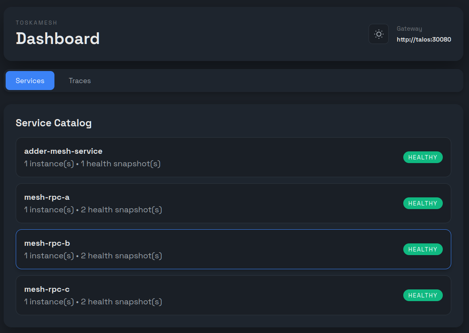
Task: Toggle light theme with sun icon
Action: (378, 34)
